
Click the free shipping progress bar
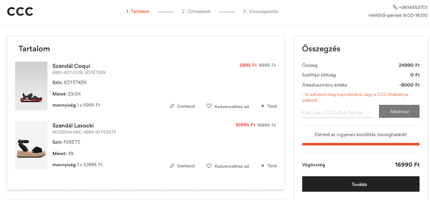pyautogui.click(x=361, y=144)
